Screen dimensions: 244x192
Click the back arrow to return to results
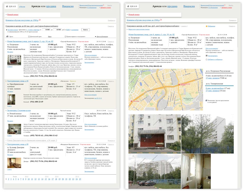click(x=128, y=30)
